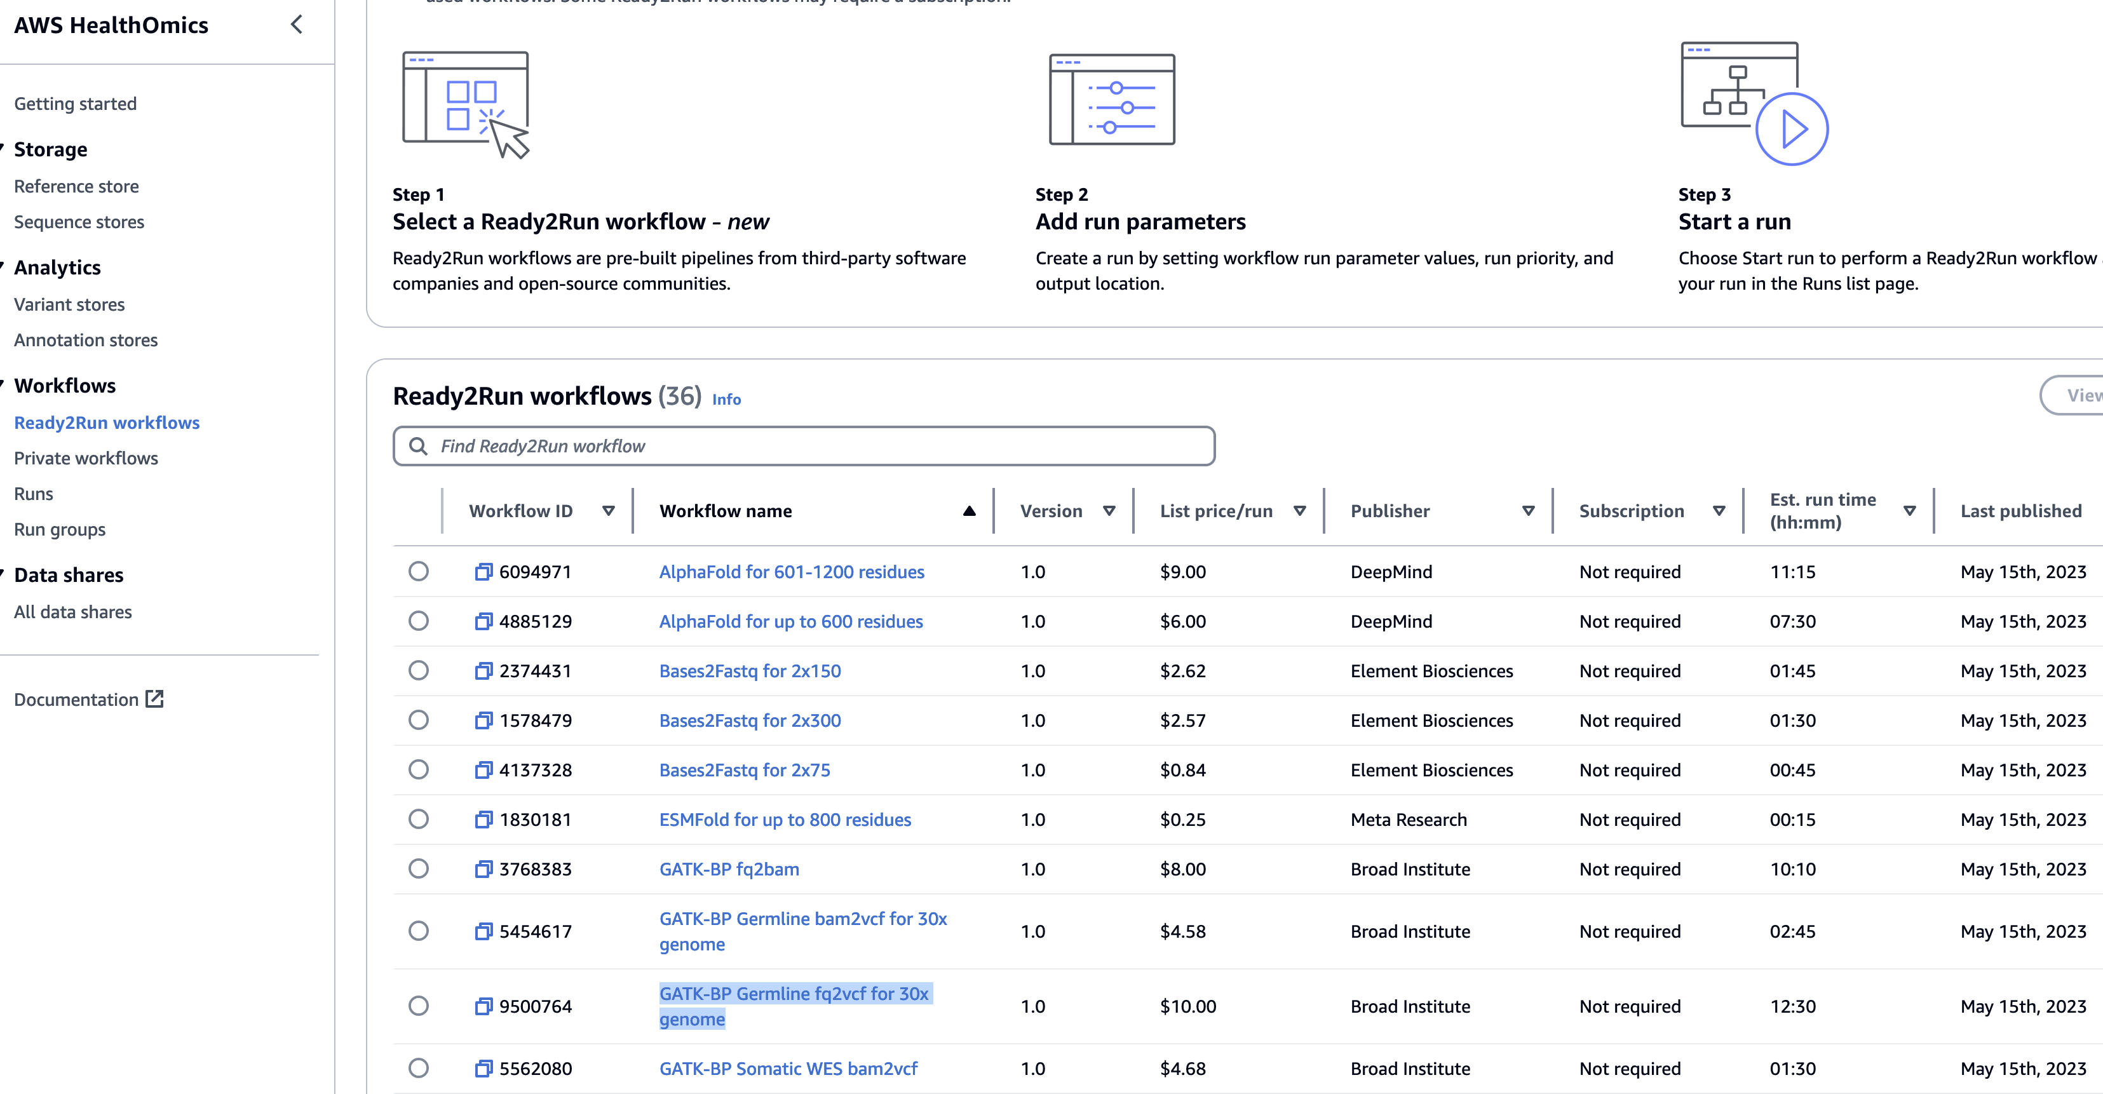Select the AlphaFold for 601-1200 residues radio
This screenshot has width=2103, height=1094.
pyautogui.click(x=419, y=572)
